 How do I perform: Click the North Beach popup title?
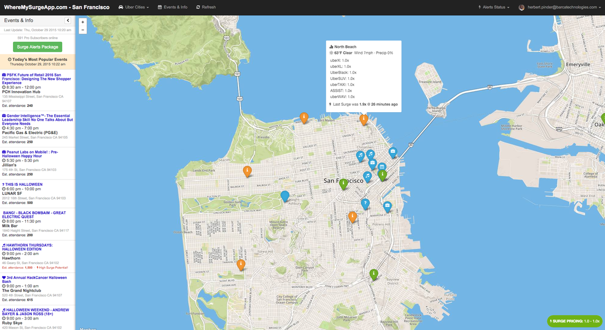345,47
